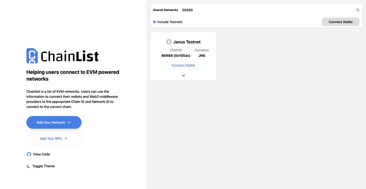Uncheck the Include Testnets checkbox
The image size is (366, 189).
[154, 22]
